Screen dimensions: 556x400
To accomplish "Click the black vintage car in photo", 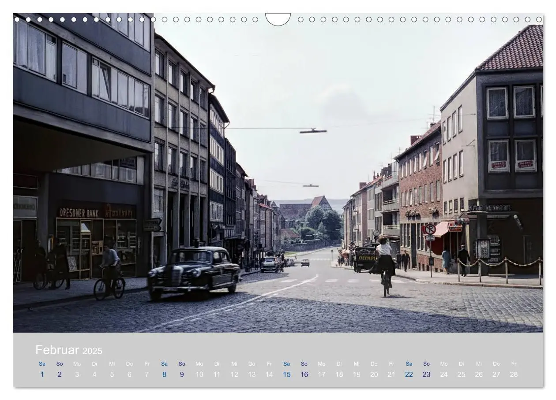I will tap(194, 272).
